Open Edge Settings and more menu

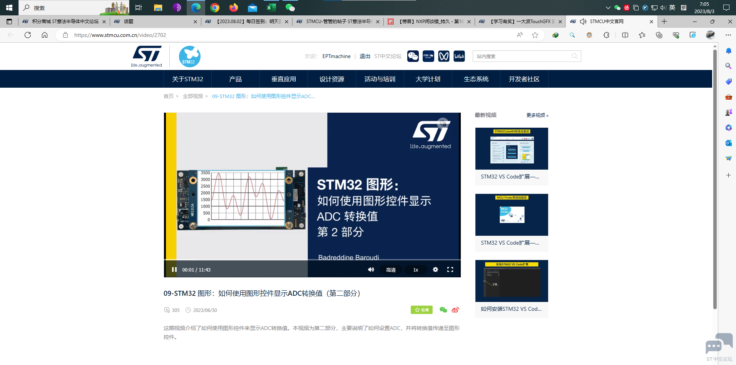(x=728, y=35)
